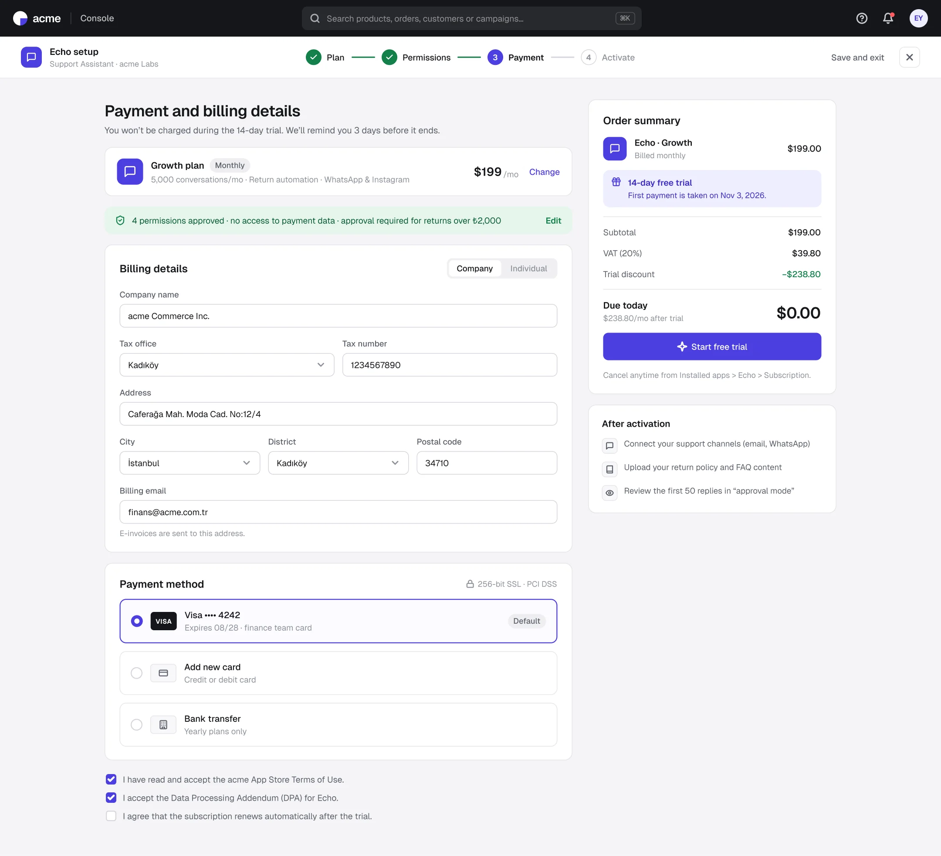Uncheck the Data Processing Addendum checkbox
This screenshot has height=856, width=941.
point(111,798)
